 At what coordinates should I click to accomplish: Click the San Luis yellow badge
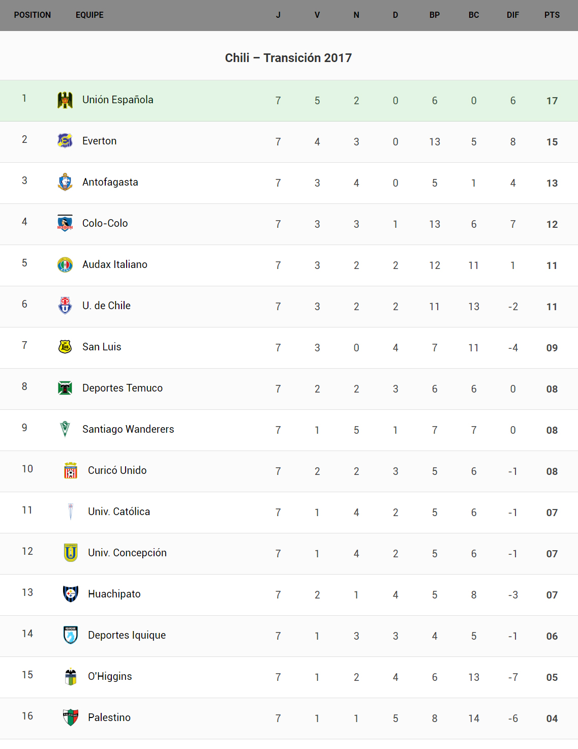[65, 347]
